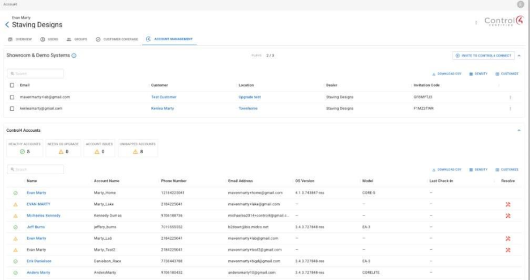Viewport: 530px width, 280px height.
Task: Click the resolve icon for Marty_Lake account
Action: [508, 204]
